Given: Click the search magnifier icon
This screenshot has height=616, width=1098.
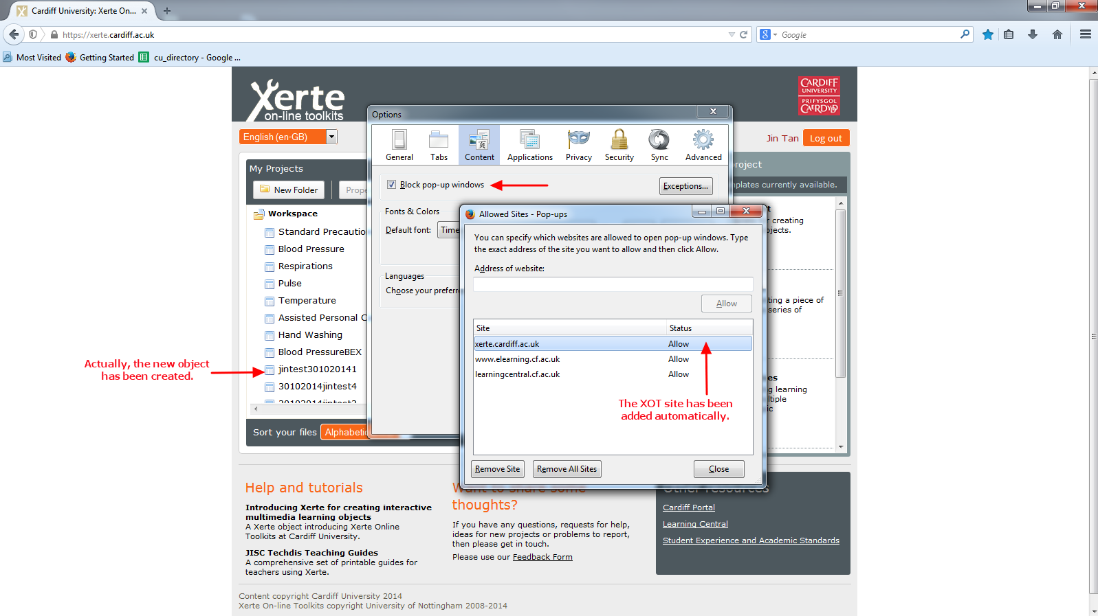Looking at the screenshot, I should pos(965,34).
